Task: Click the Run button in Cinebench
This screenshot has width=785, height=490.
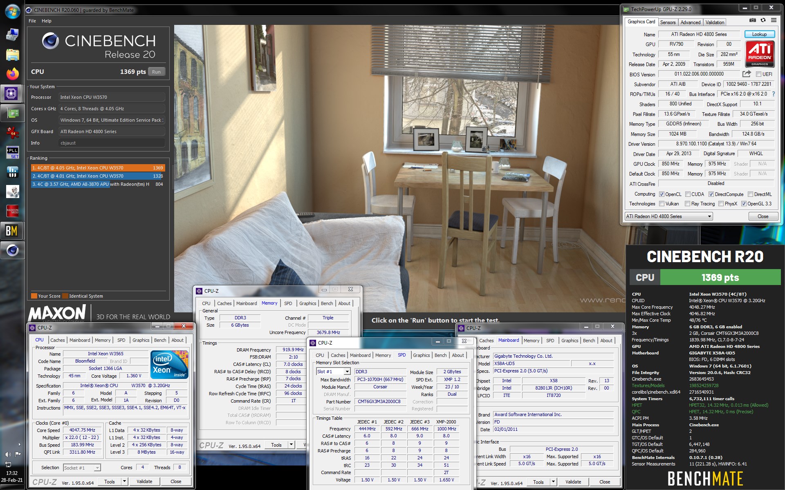Action: click(x=157, y=72)
